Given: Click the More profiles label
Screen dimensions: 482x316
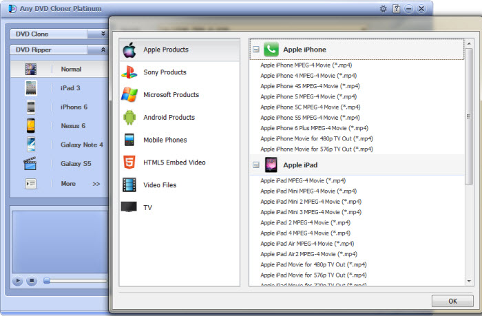Looking at the screenshot, I should [x=68, y=184].
